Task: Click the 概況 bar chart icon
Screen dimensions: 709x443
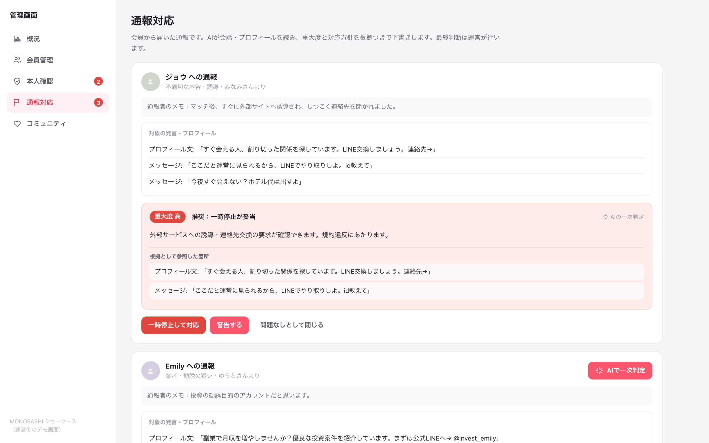Action: pos(17,39)
